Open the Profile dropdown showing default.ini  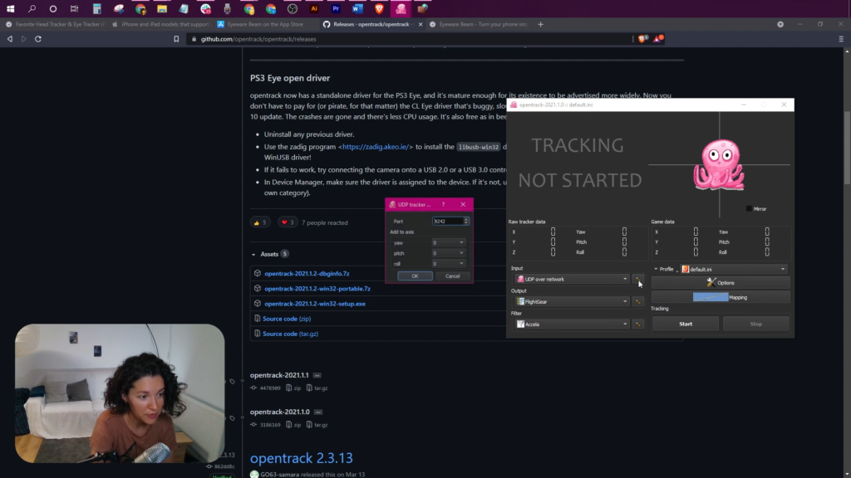(734, 269)
